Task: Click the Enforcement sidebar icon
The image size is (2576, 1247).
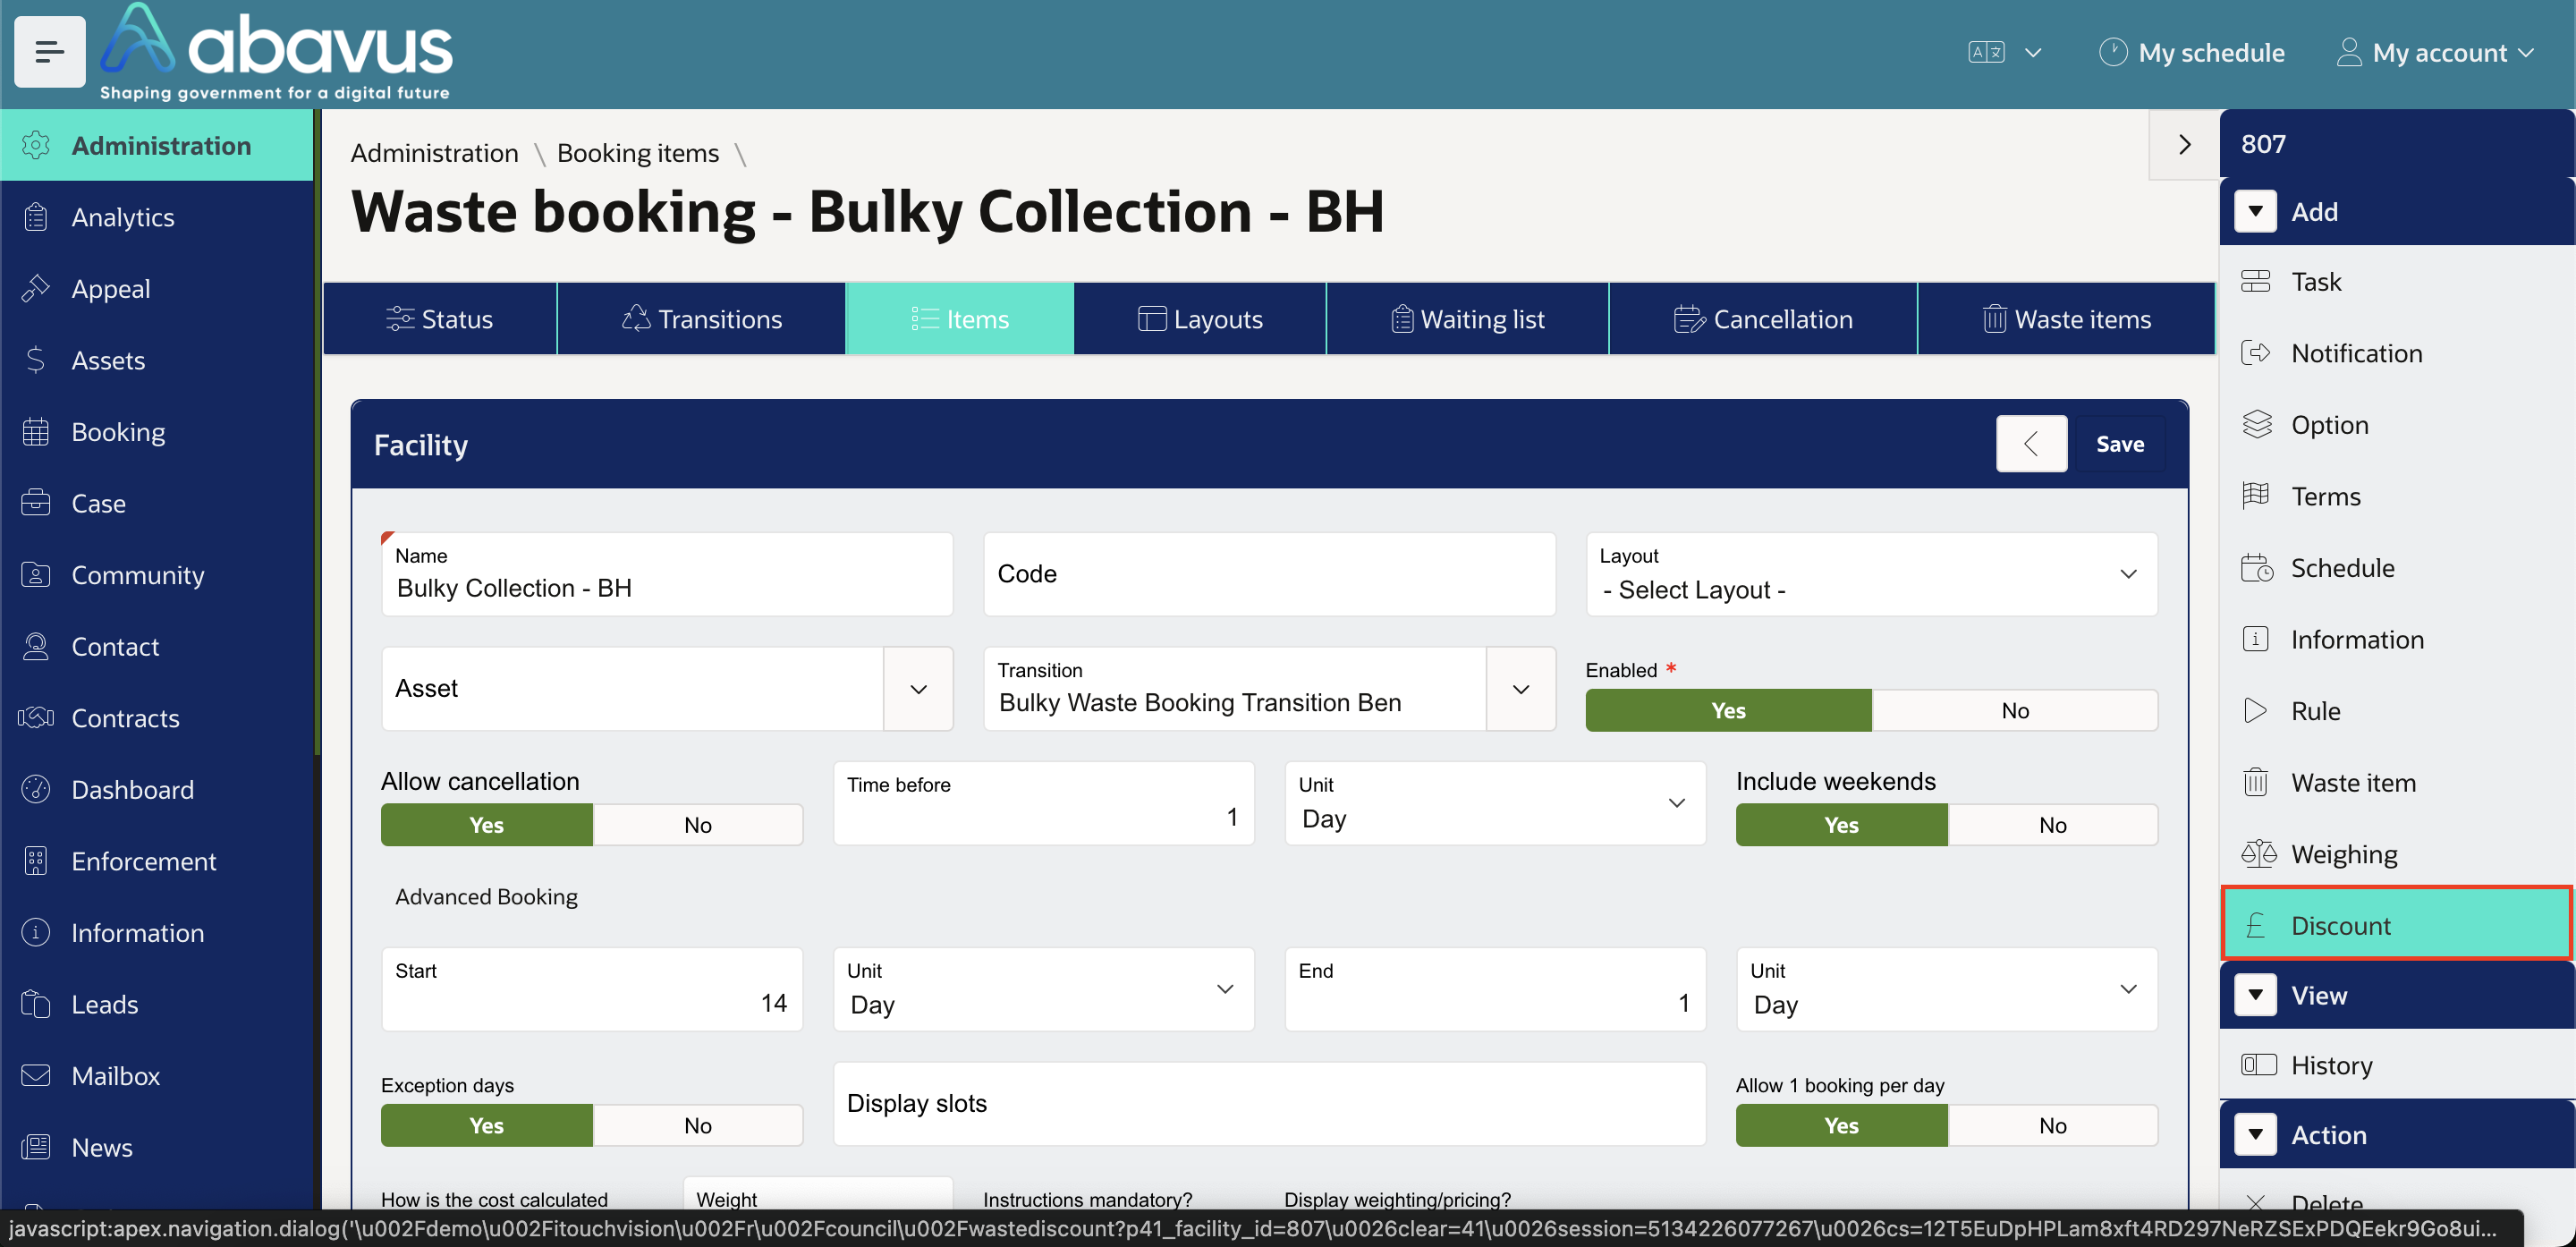Action: click(36, 861)
